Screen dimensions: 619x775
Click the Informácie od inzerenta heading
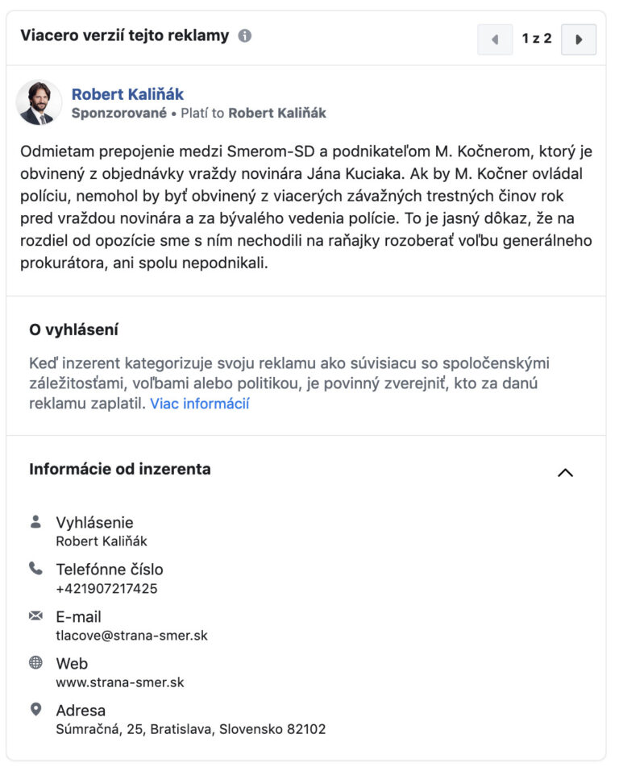[x=120, y=469]
